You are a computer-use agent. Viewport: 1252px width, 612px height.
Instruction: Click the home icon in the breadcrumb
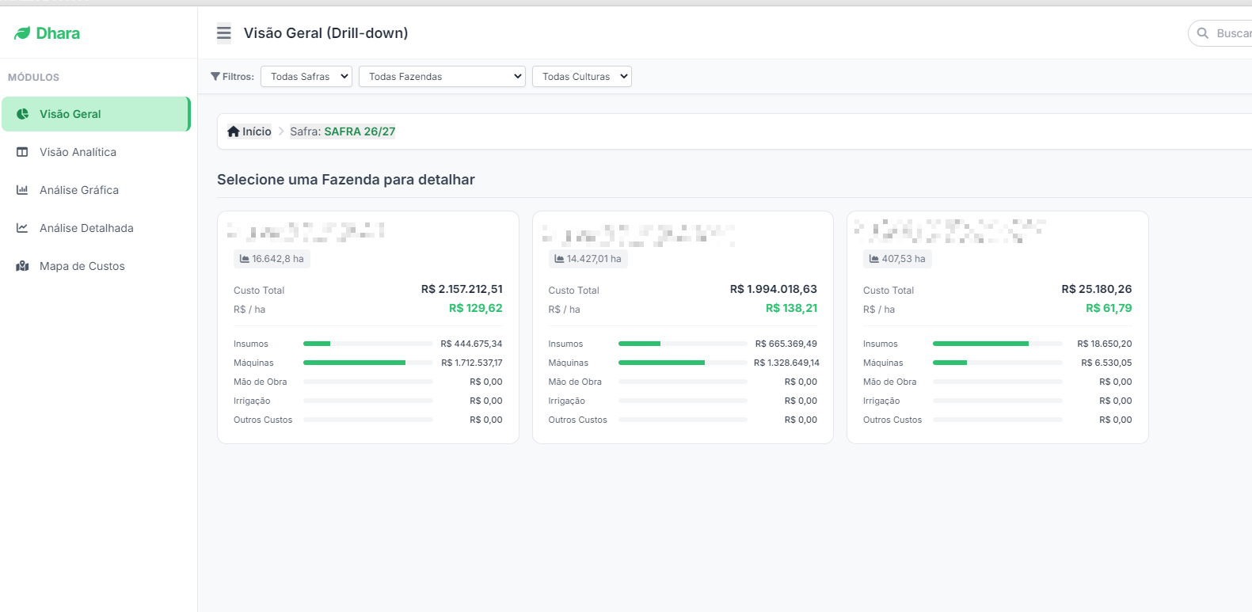[x=234, y=131]
